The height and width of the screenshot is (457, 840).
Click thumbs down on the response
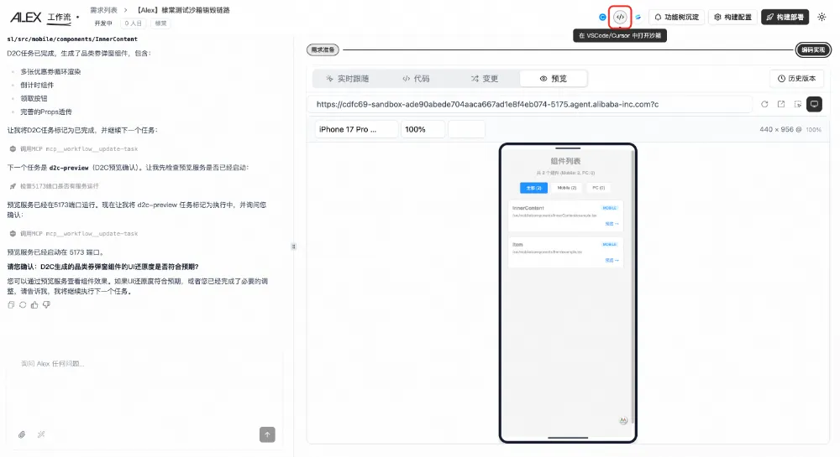pyautogui.click(x=46, y=304)
